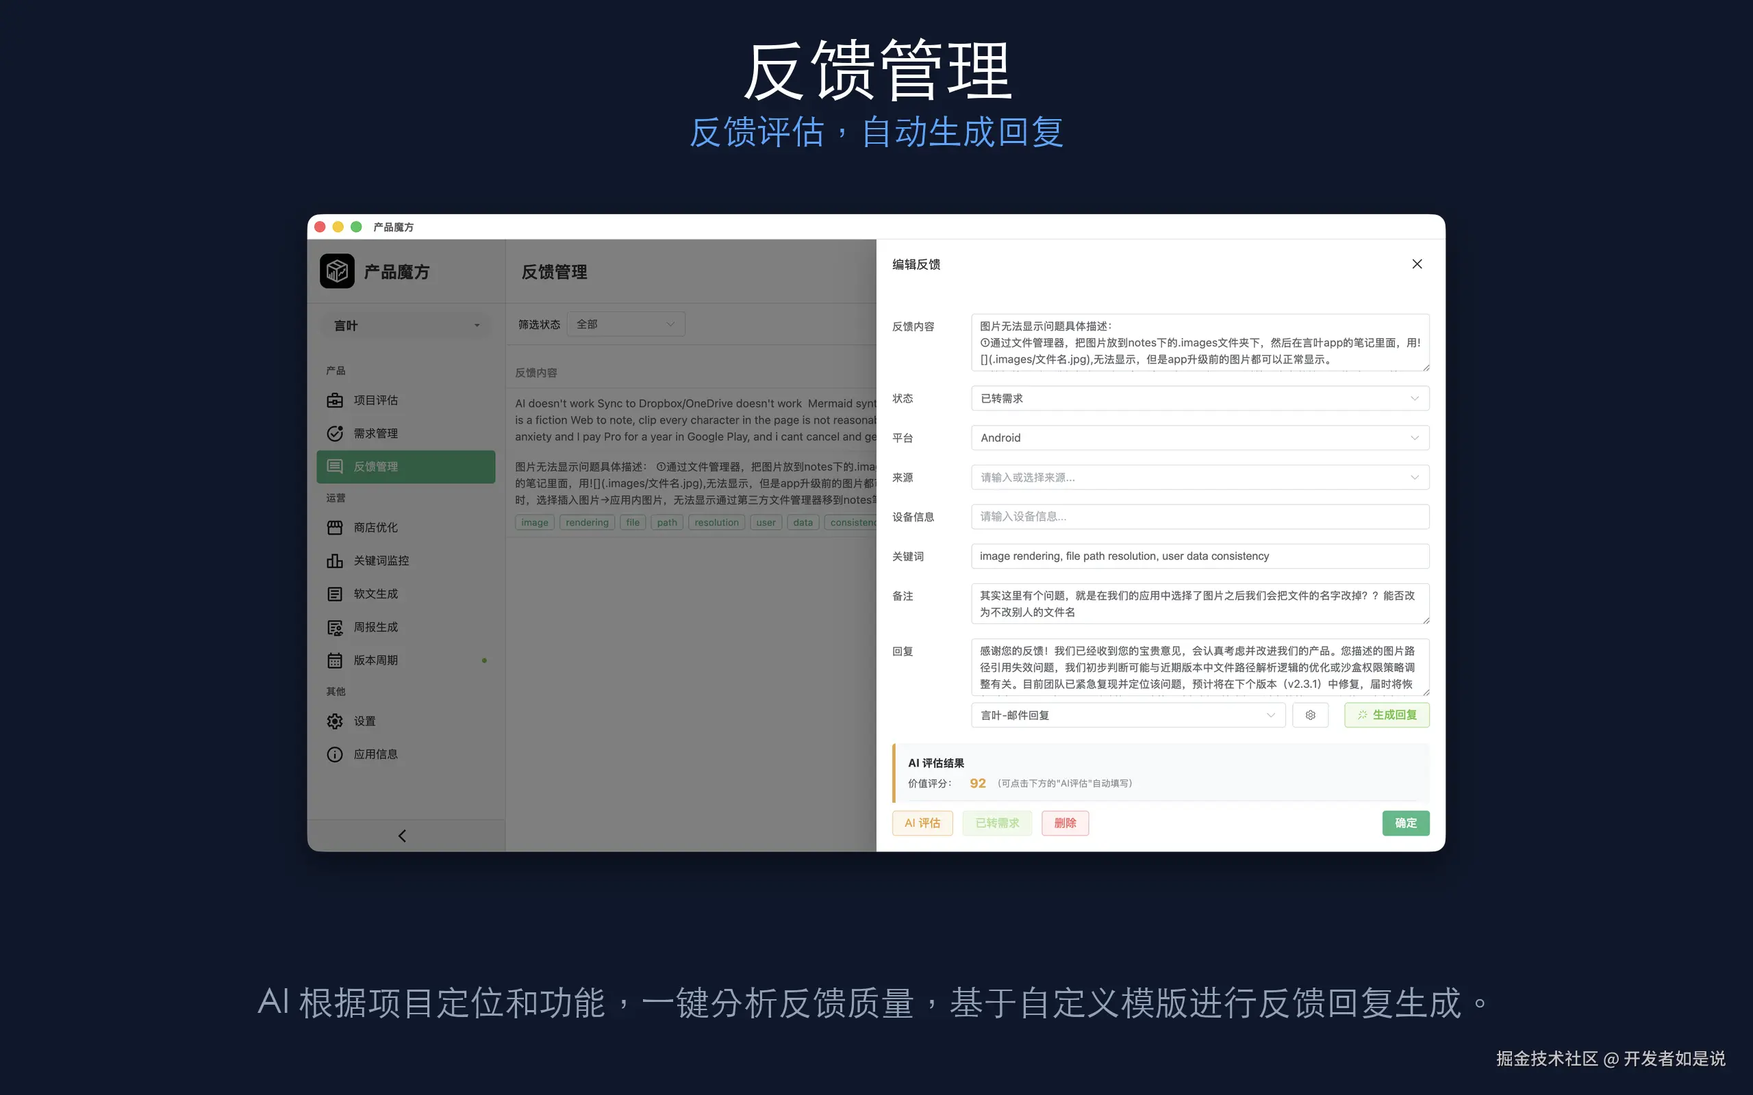1753x1095 pixels.
Task: Click the 'user' keyword tag
Action: tap(766, 523)
